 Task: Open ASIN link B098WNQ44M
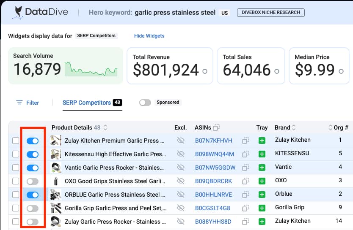click(x=214, y=154)
